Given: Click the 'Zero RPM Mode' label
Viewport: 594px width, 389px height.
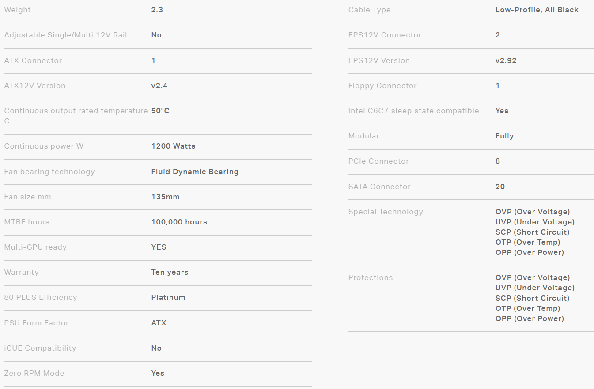Looking at the screenshot, I should (34, 373).
